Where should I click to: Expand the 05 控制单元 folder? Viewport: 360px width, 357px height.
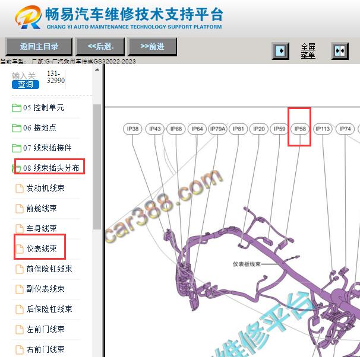(43, 108)
